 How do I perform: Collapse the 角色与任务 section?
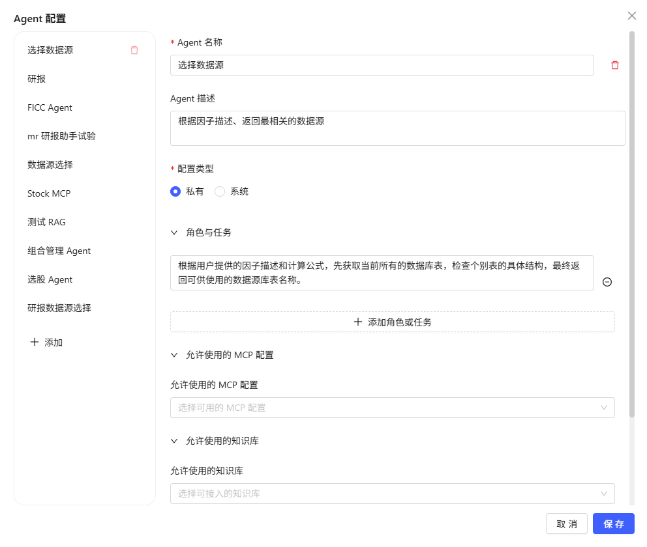coord(174,232)
